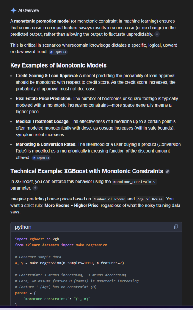Click 'Marketing & Conversion Rates' bullet title

[x=46, y=144]
